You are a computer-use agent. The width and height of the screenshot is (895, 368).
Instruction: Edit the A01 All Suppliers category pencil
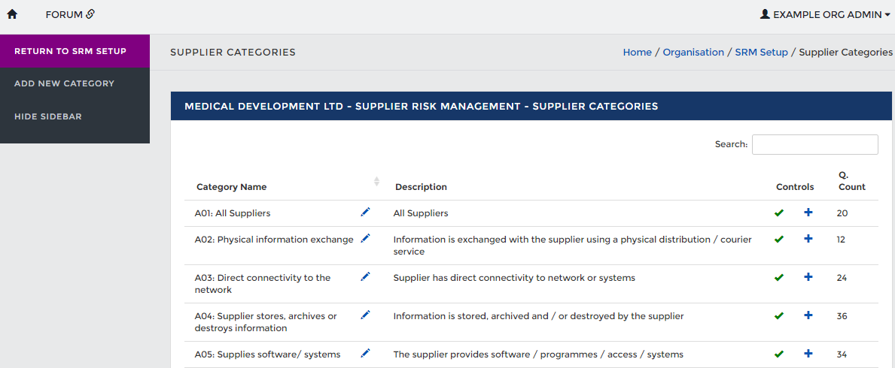point(365,213)
